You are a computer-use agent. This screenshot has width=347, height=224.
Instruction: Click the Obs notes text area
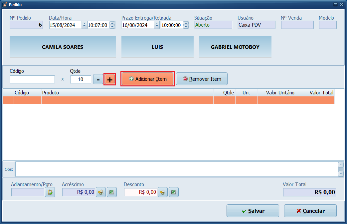click(x=176, y=169)
